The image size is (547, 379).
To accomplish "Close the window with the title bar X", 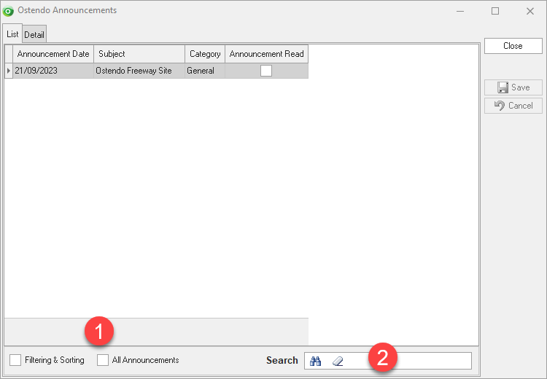I will click(530, 11).
